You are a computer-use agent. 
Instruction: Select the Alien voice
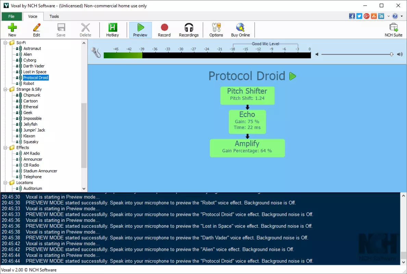coord(27,54)
